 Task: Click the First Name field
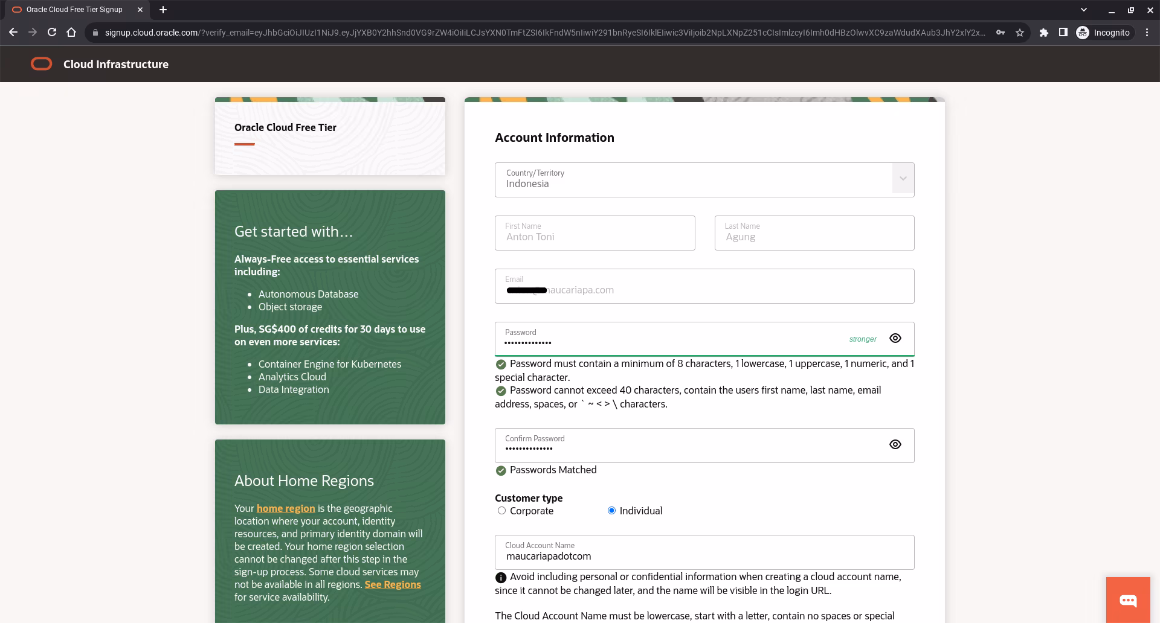click(x=595, y=233)
